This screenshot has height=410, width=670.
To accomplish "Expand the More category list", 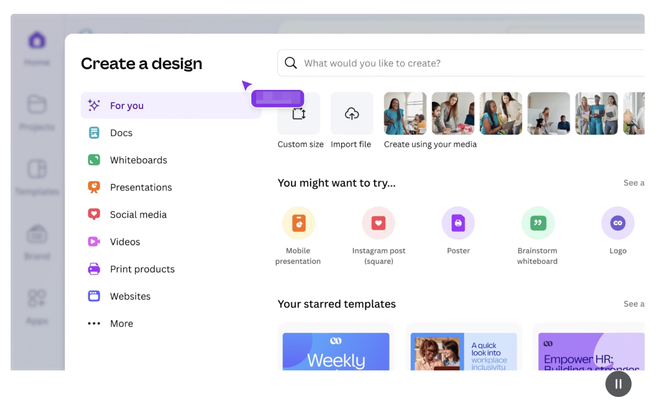I will 121,323.
